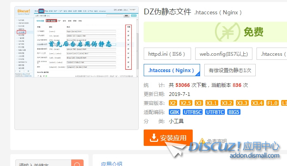Click the X3.3 compatibility version tag
Screen dimensions: 287x166
pyautogui.click(x=242, y=103)
